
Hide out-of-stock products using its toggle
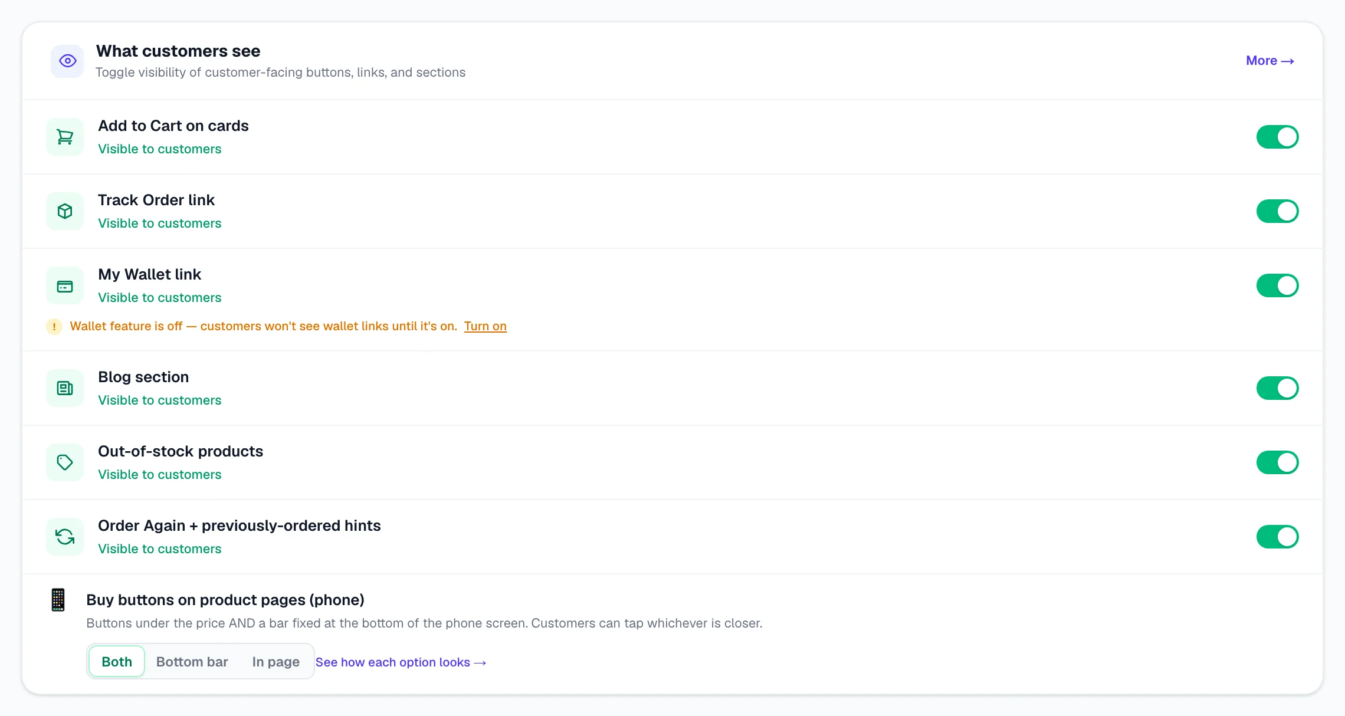pos(1277,462)
